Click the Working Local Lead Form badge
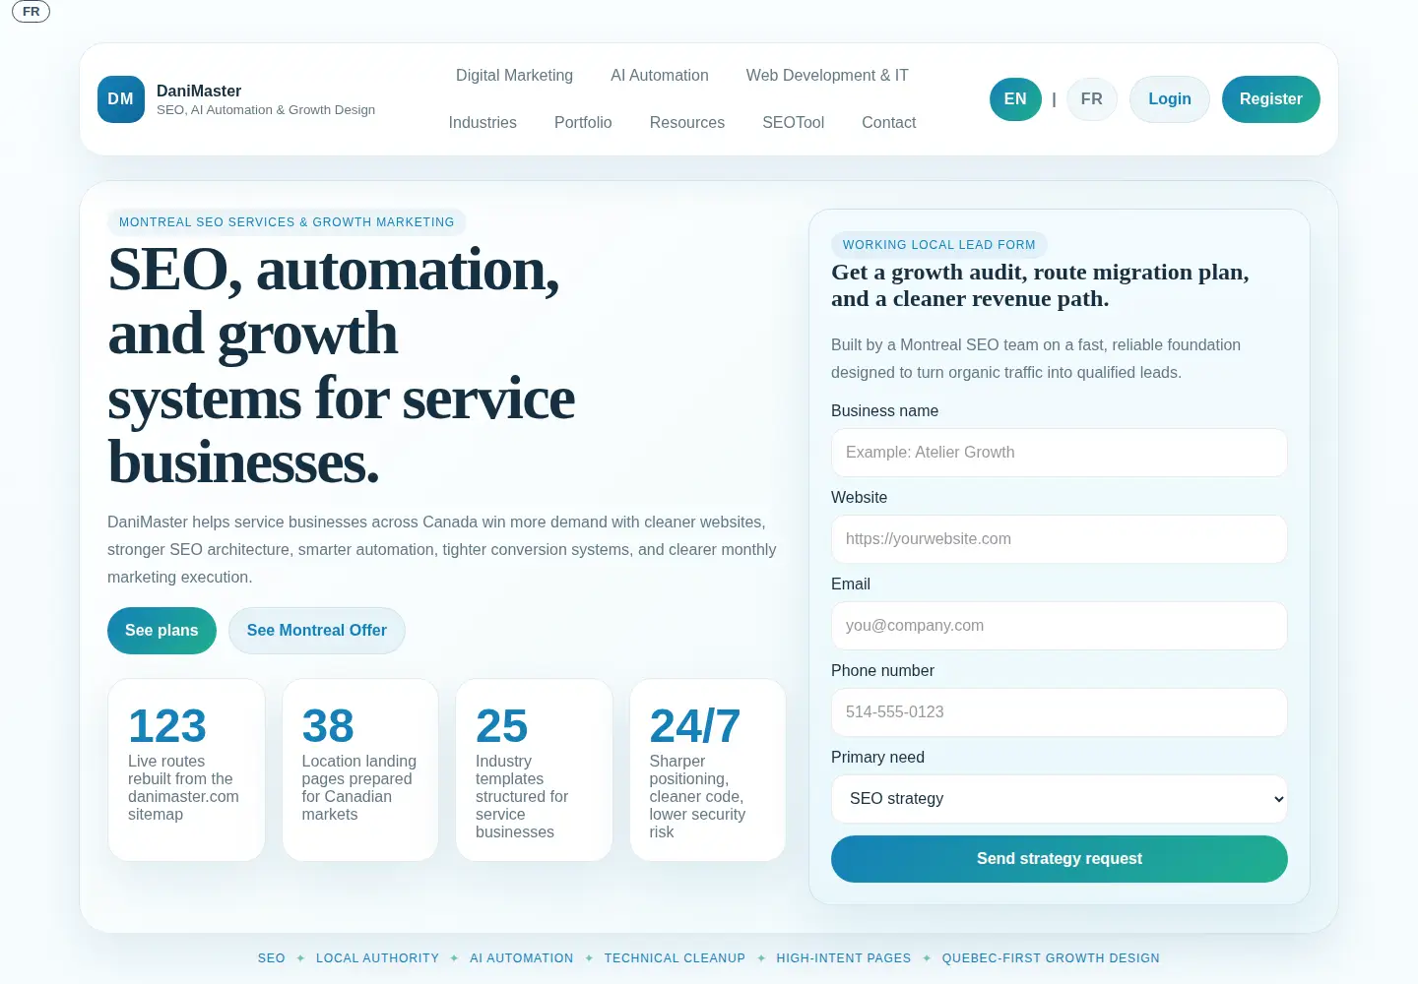The height and width of the screenshot is (984, 1418). [939, 245]
